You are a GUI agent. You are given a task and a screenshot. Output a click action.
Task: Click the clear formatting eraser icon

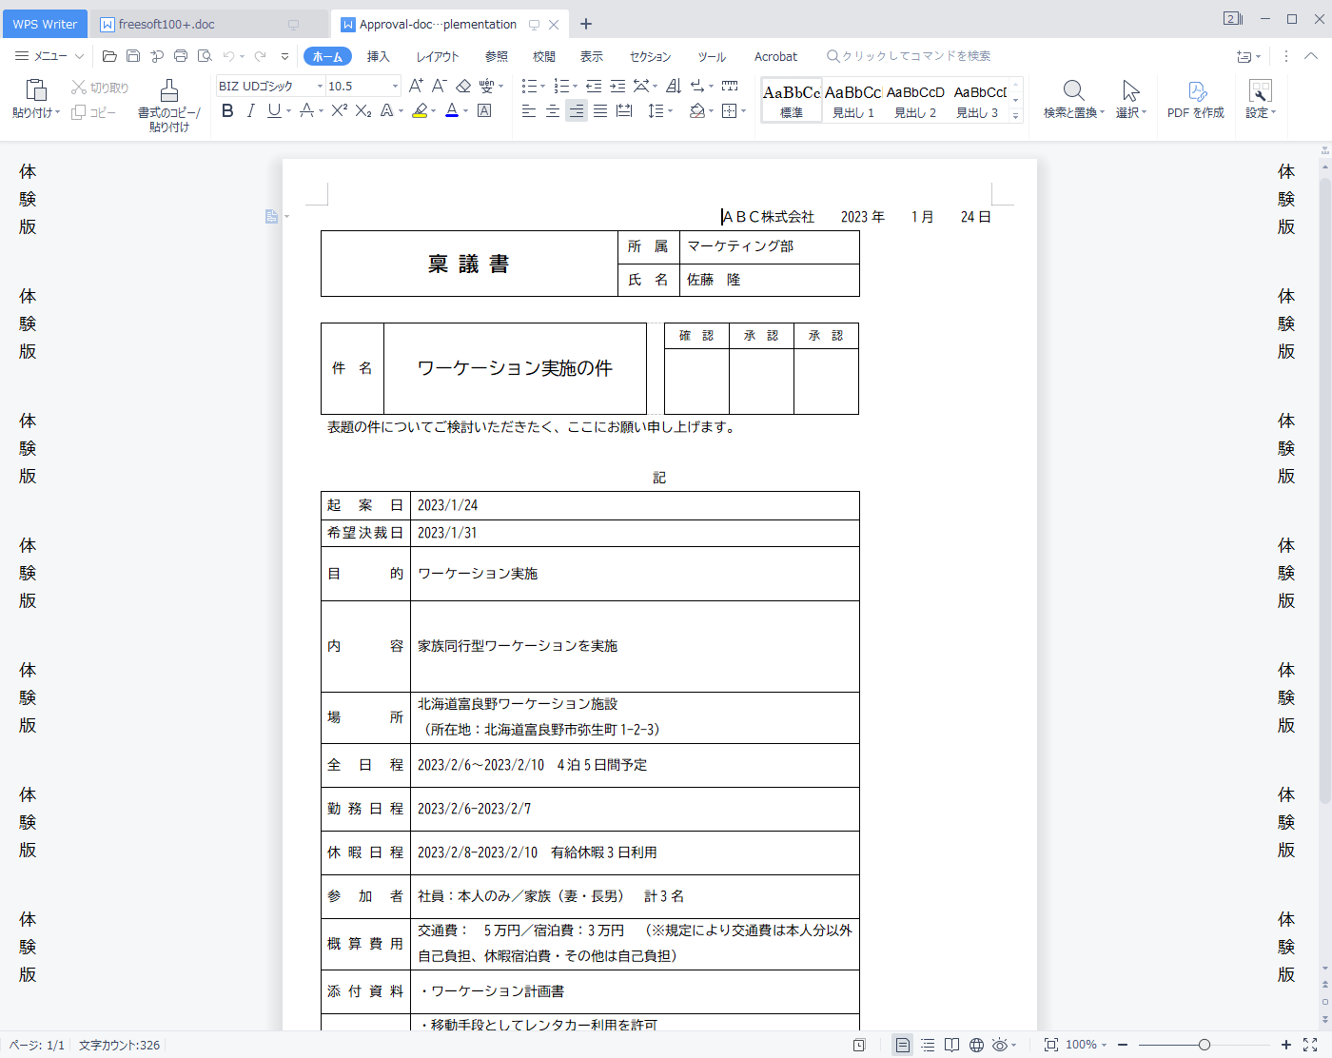coord(463,86)
